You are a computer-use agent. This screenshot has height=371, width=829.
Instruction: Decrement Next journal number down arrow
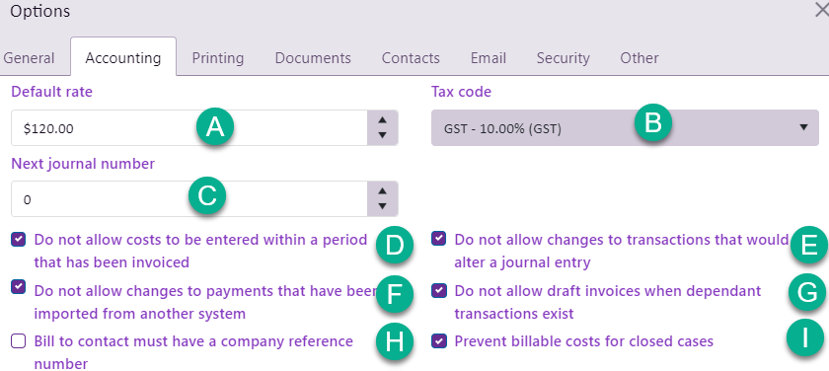(383, 206)
